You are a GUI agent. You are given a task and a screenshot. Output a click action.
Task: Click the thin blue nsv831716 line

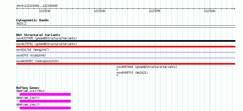click(126, 52)
